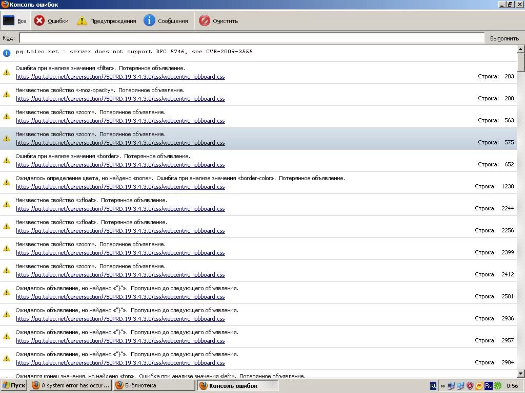The width and height of the screenshot is (525, 393).
Task: Click the vertical scrollbar thumb
Action: (x=521, y=62)
